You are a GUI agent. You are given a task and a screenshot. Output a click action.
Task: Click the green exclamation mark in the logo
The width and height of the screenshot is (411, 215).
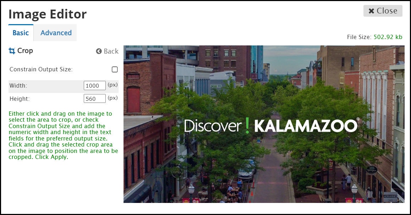pyautogui.click(x=247, y=126)
